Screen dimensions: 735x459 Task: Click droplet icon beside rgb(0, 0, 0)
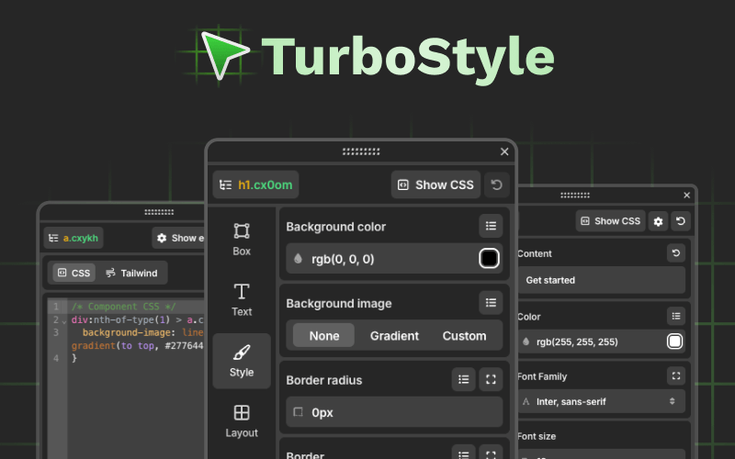(298, 259)
